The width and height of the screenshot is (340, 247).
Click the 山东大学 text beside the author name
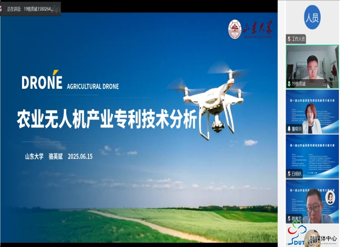[34, 157]
